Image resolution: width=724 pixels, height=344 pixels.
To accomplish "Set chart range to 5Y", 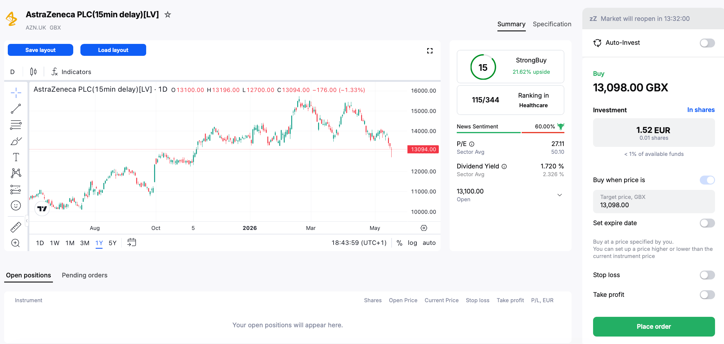I will [x=113, y=243].
